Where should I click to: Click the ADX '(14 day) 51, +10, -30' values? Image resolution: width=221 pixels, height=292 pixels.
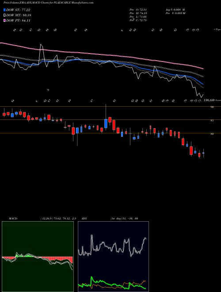click(x=124, y=219)
